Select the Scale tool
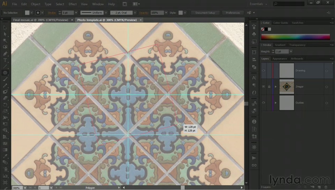 (5, 111)
